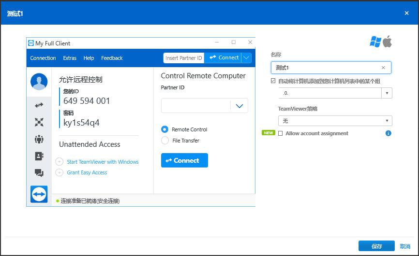The image size is (419, 256).
Task: Open the Remote Control arrows sidebar icon
Action: click(x=39, y=105)
